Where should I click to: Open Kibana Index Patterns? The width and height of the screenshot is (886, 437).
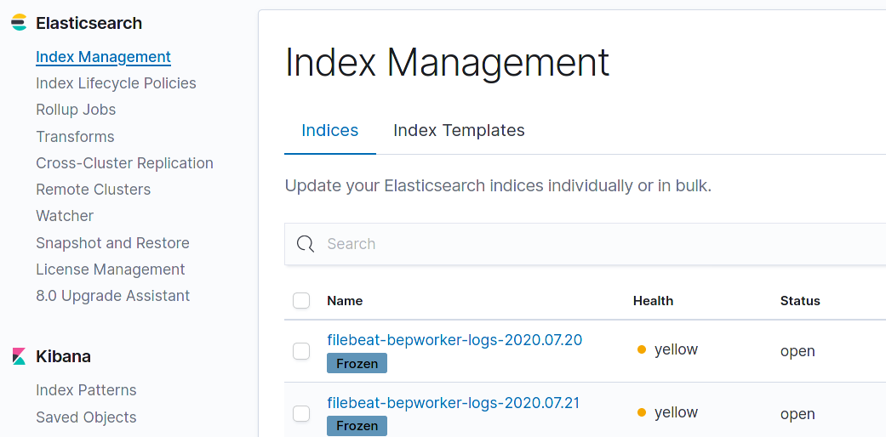pos(86,390)
